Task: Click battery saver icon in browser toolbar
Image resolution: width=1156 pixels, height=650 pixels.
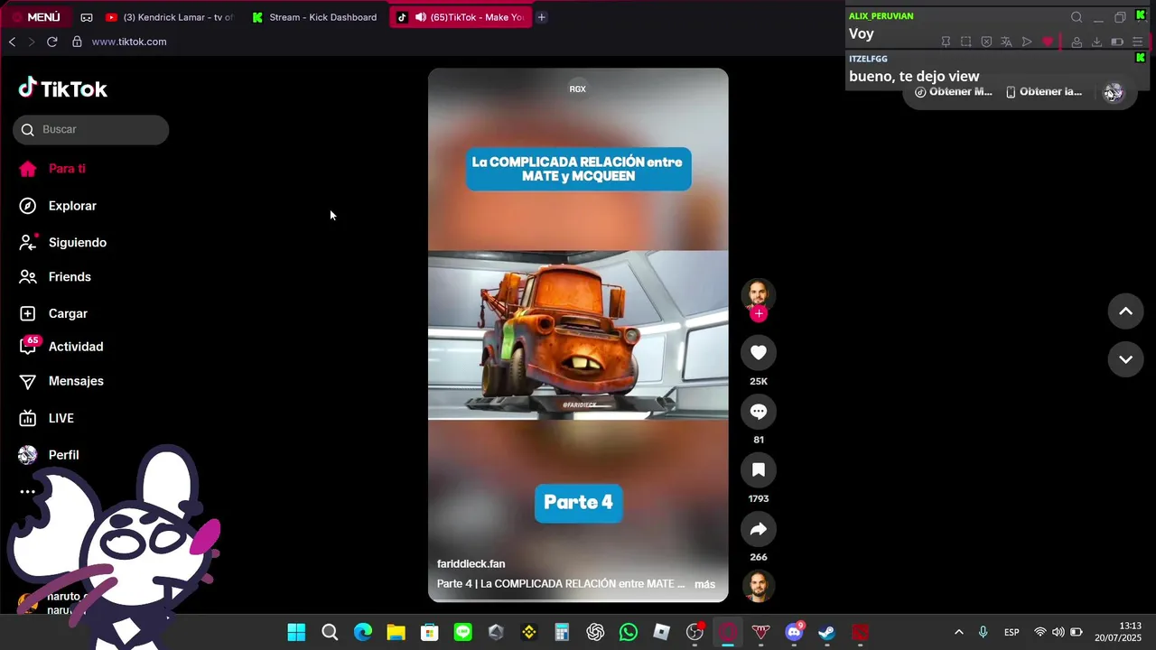Action: (1117, 42)
